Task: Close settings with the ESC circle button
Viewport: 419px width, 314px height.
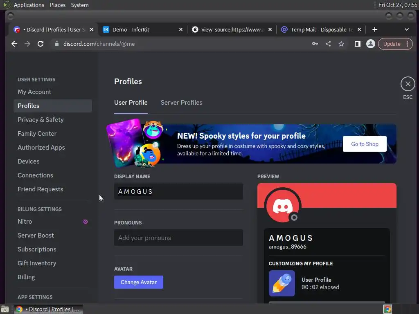Action: click(x=408, y=84)
